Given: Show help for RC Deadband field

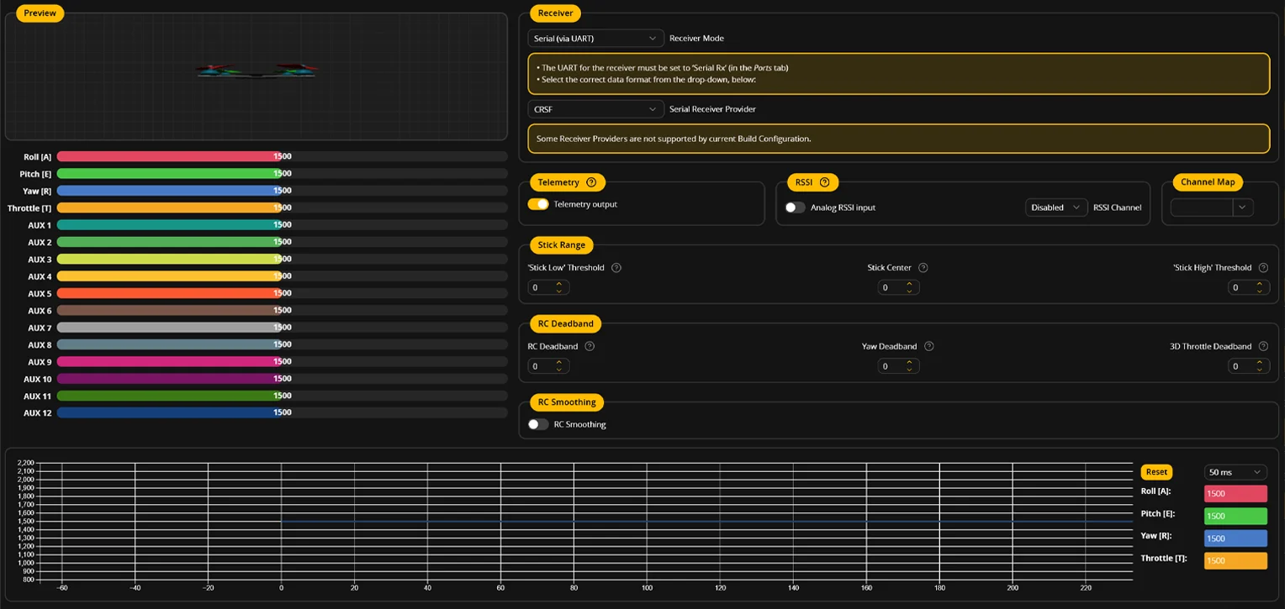Looking at the screenshot, I should tap(590, 346).
